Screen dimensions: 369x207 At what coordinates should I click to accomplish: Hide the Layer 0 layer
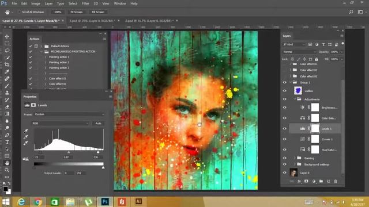tap(284, 172)
